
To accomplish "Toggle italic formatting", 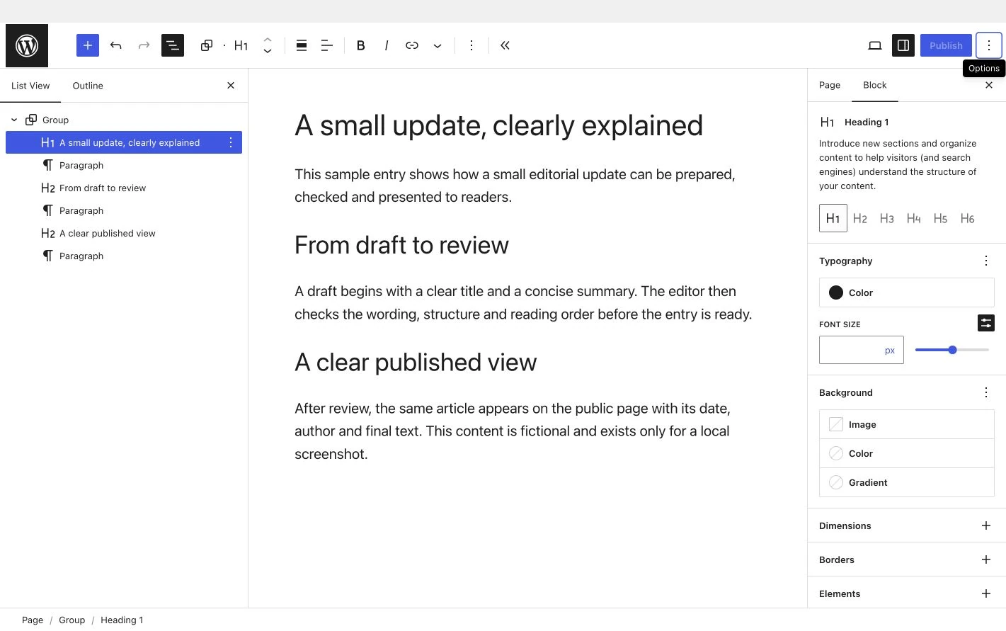I will (387, 45).
